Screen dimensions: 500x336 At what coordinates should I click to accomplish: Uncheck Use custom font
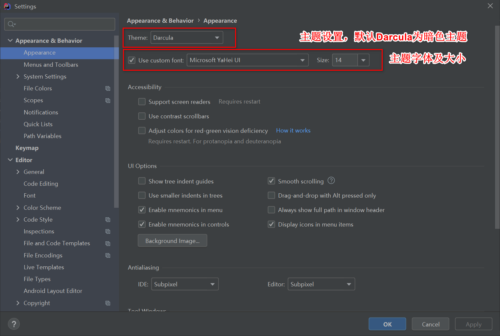[x=131, y=60]
